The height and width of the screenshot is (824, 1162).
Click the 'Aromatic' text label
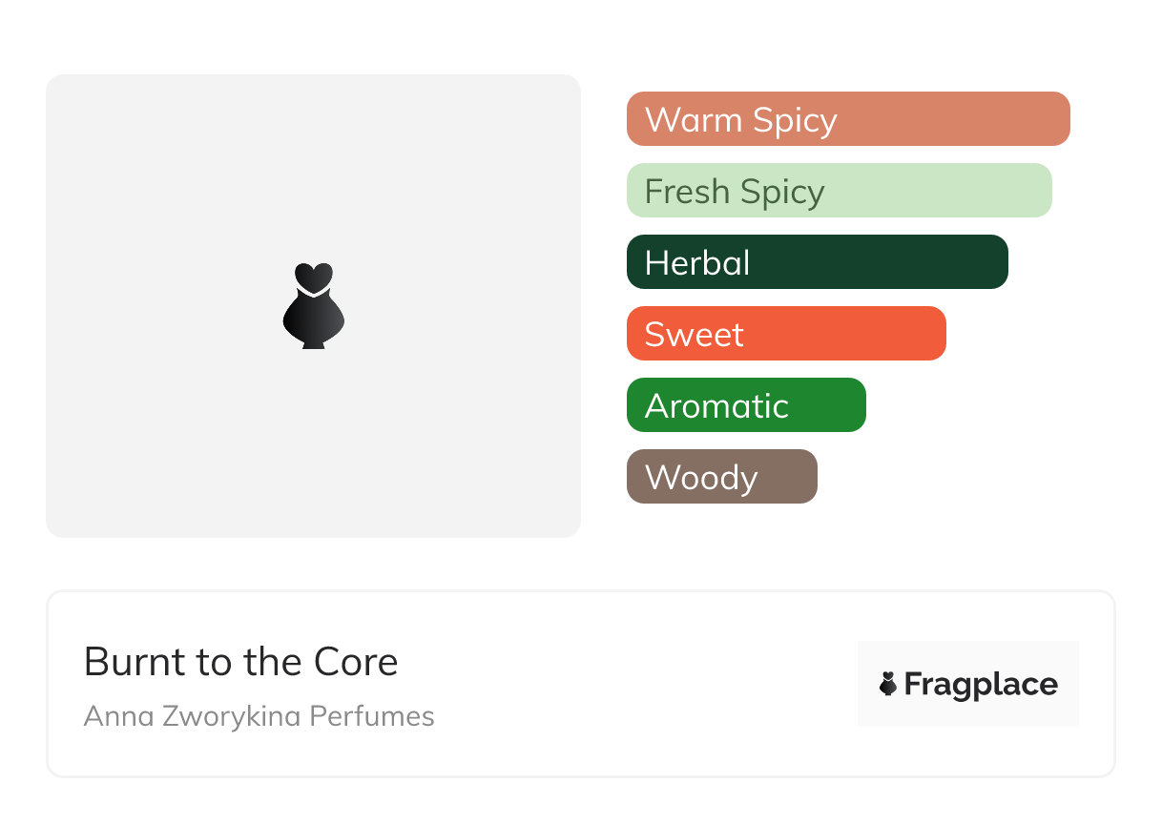tap(716, 406)
